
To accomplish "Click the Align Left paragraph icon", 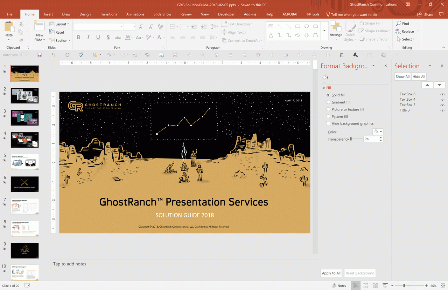I will (x=173, y=38).
